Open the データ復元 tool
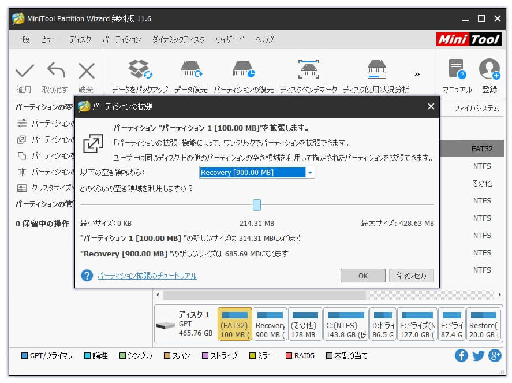The width and height of the screenshot is (512, 383). (190, 69)
